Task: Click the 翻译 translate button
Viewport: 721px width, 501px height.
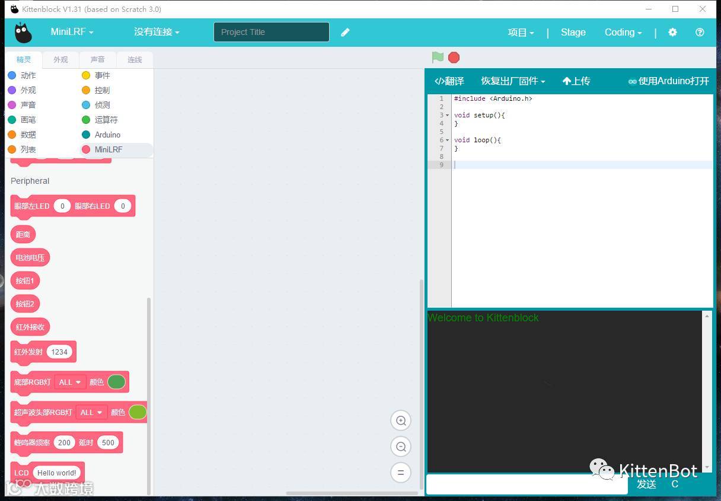Action: coord(449,81)
